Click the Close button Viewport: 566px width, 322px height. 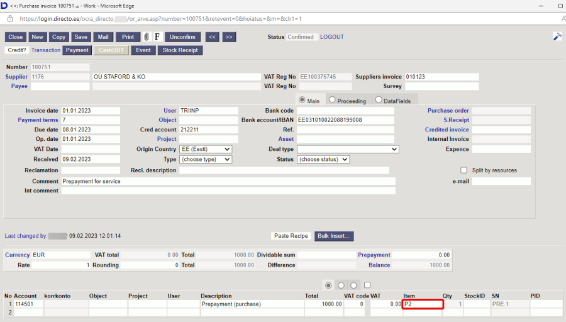pyautogui.click(x=16, y=37)
